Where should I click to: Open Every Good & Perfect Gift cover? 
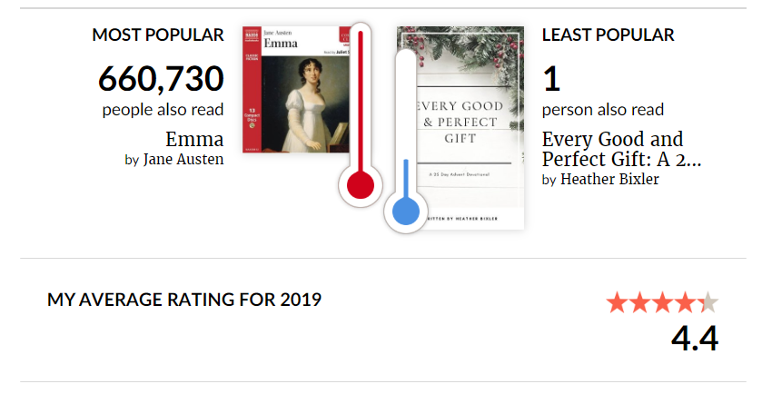[x=460, y=128]
